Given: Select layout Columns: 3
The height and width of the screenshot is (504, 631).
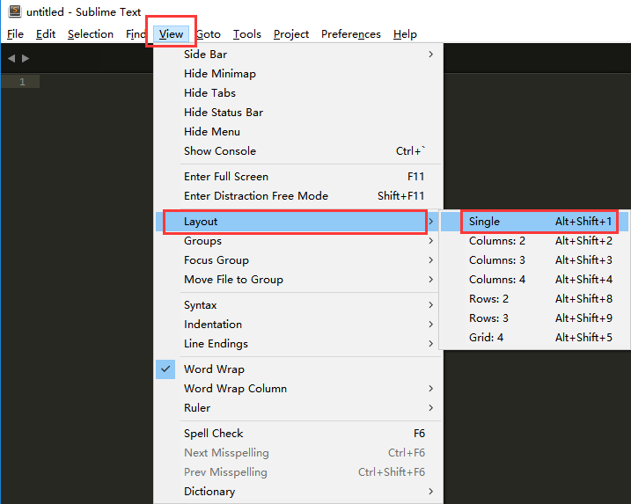Looking at the screenshot, I should 534,260.
